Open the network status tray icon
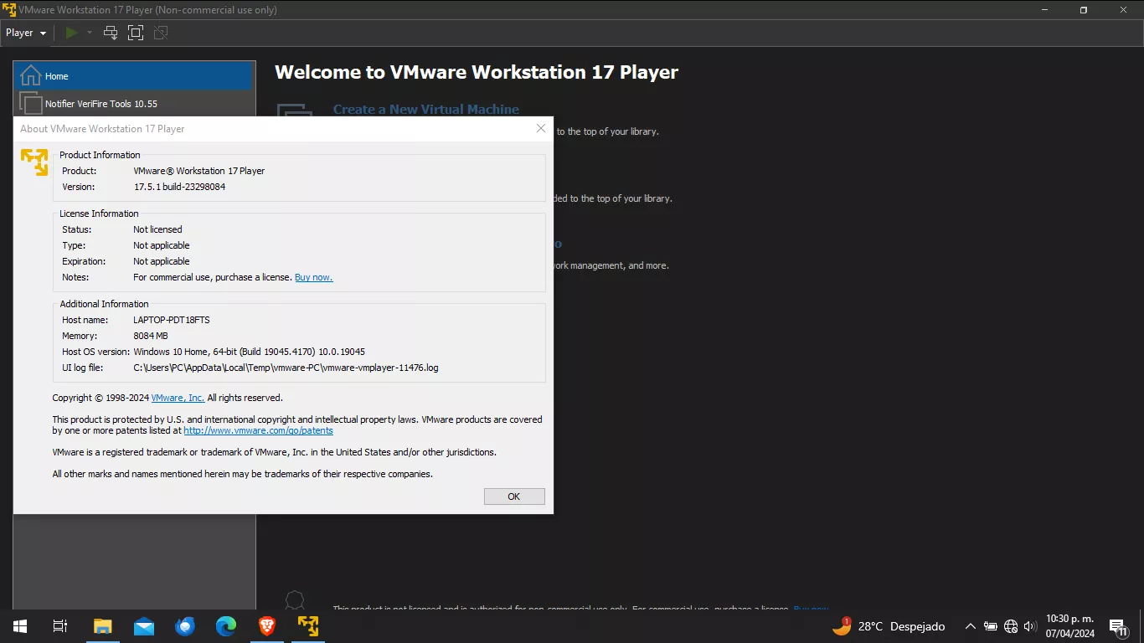The width and height of the screenshot is (1144, 643). point(1011,626)
